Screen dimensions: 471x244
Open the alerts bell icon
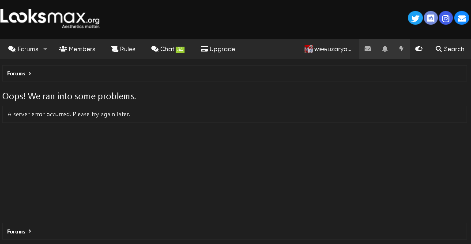point(385,49)
